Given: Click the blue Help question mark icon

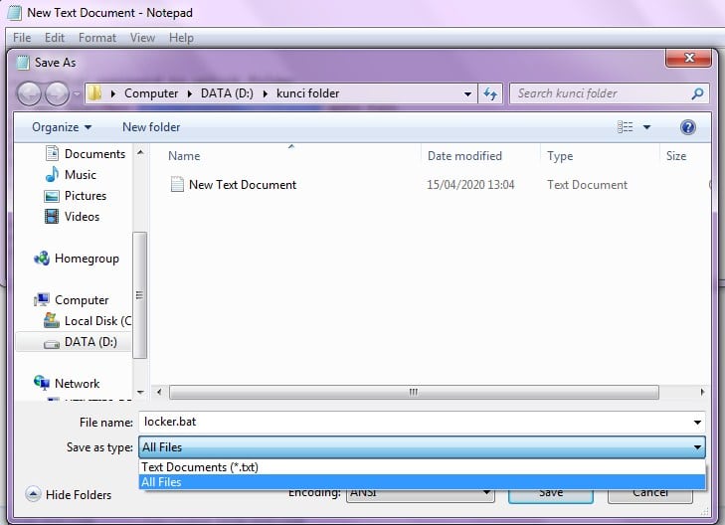Looking at the screenshot, I should pos(688,127).
